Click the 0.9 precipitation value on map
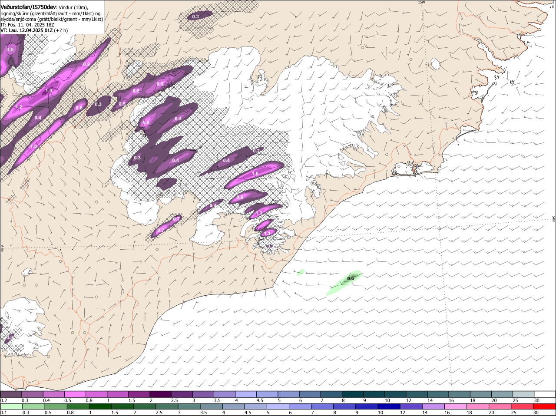The image size is (556, 416). [x=86, y=65]
